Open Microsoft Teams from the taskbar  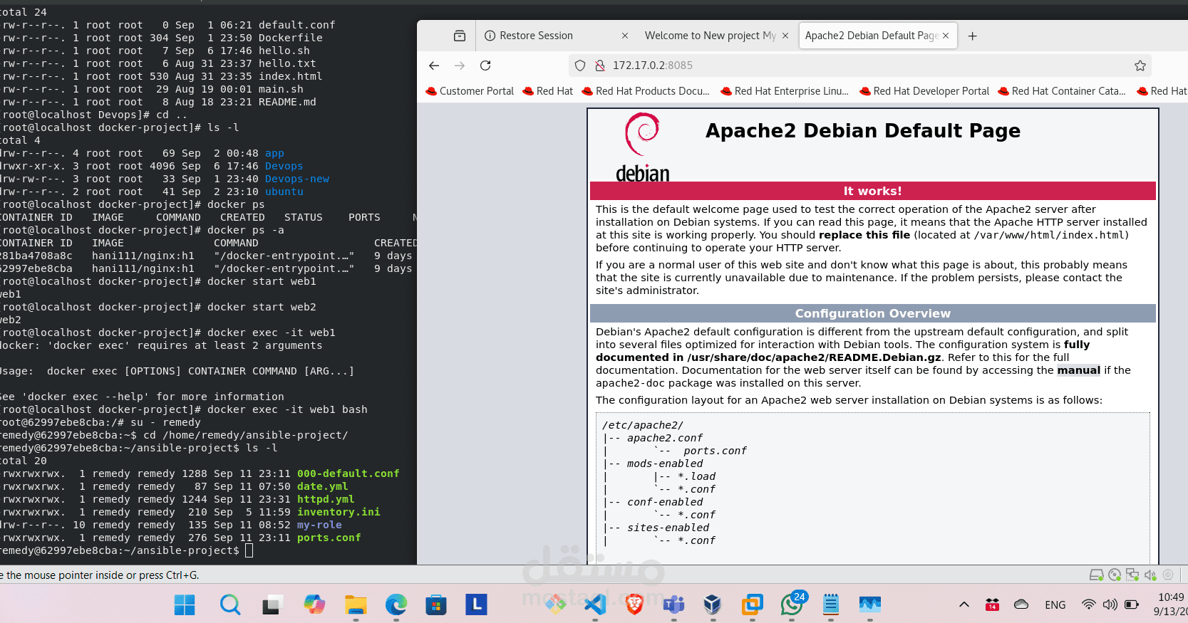point(673,605)
